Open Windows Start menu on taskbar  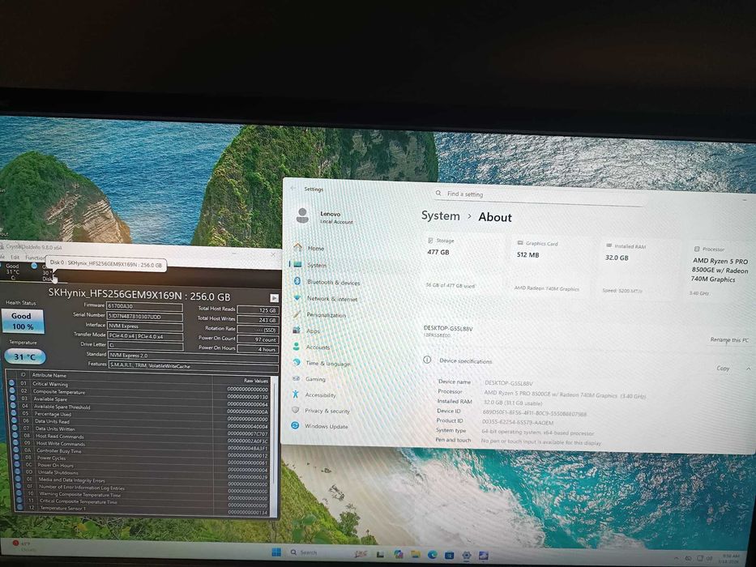[276, 552]
